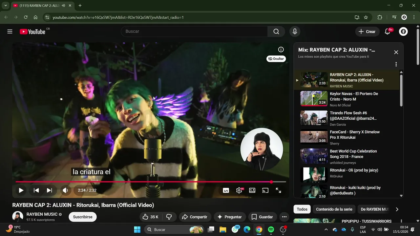Like the video with 35 K
The image size is (420, 236).
click(x=151, y=217)
